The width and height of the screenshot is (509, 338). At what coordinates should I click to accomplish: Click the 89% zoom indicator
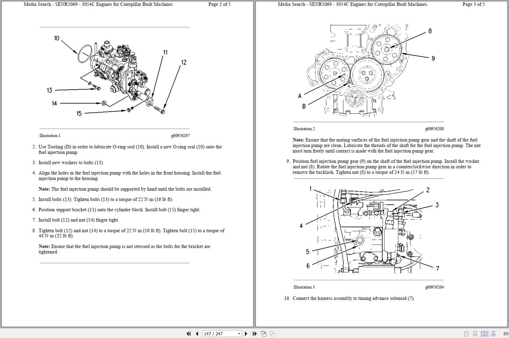pos(506,334)
